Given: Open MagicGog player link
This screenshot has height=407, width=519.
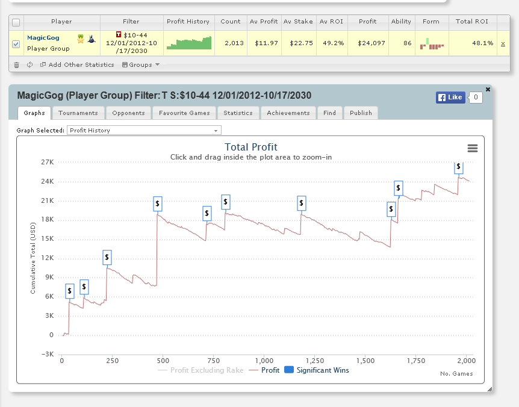Looking at the screenshot, I should (x=43, y=38).
